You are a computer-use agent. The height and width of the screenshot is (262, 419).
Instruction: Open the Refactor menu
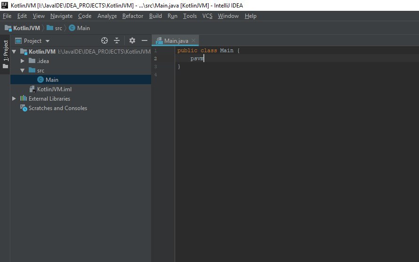pos(133,16)
